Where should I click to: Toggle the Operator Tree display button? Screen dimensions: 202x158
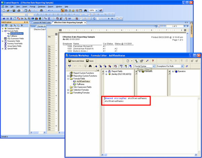click(x=131, y=66)
